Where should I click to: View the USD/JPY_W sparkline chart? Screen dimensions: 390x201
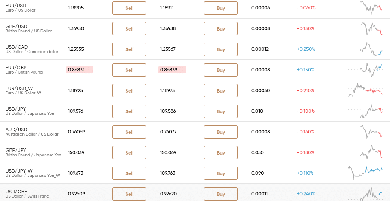pyautogui.click(x=365, y=173)
